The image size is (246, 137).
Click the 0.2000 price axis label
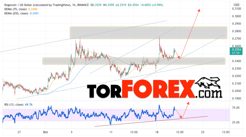tap(236, 91)
